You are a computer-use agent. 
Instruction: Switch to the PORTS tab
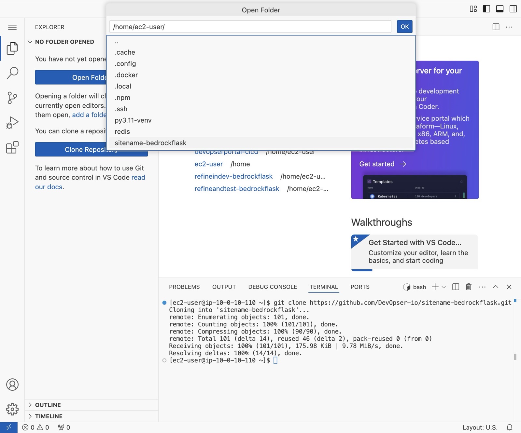click(360, 287)
